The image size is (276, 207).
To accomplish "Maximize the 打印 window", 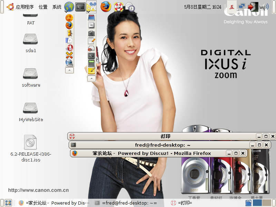I will pos(266,136).
